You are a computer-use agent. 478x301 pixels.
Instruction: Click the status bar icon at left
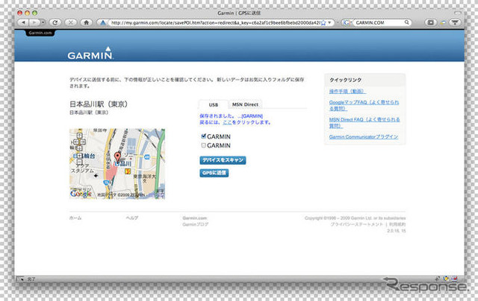(x=20, y=279)
